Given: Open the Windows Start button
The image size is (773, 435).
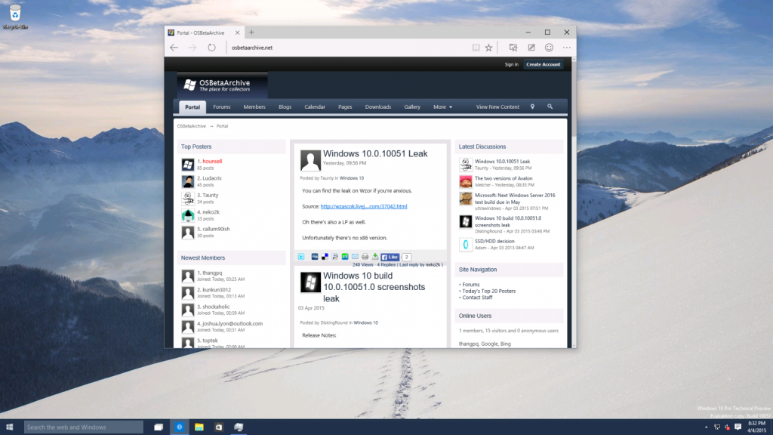Looking at the screenshot, I should click(x=9, y=427).
